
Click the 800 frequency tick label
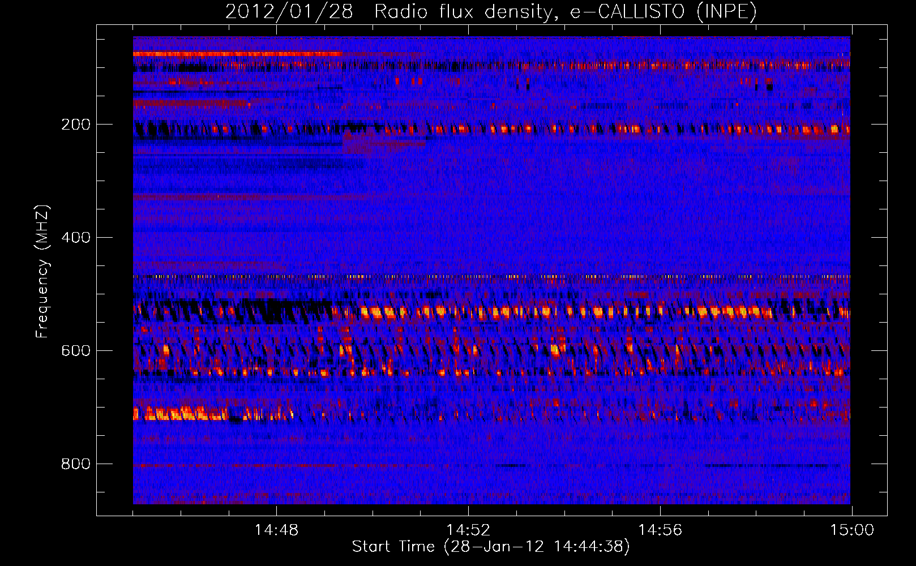76,464
